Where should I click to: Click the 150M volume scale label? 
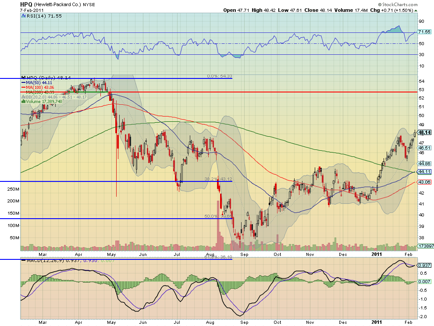point(13,213)
